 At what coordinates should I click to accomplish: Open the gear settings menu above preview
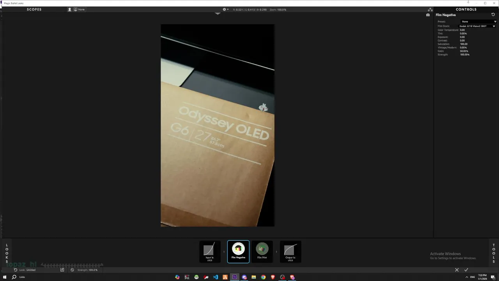tap(225, 9)
